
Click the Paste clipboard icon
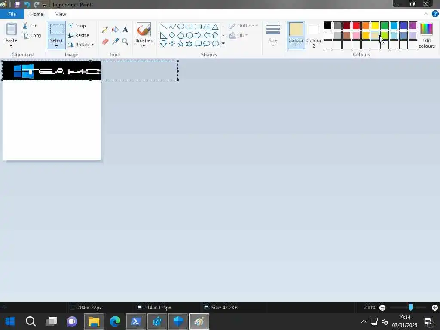pos(12,30)
